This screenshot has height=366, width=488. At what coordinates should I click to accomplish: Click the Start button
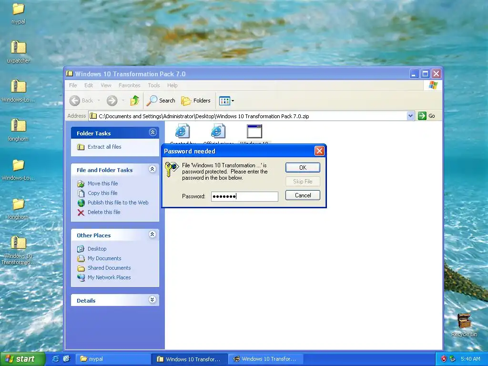click(x=22, y=359)
